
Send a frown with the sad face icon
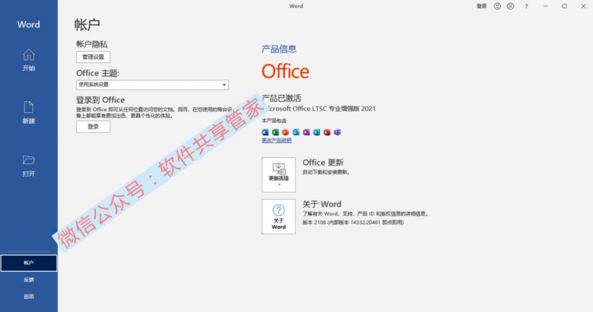click(x=511, y=6)
